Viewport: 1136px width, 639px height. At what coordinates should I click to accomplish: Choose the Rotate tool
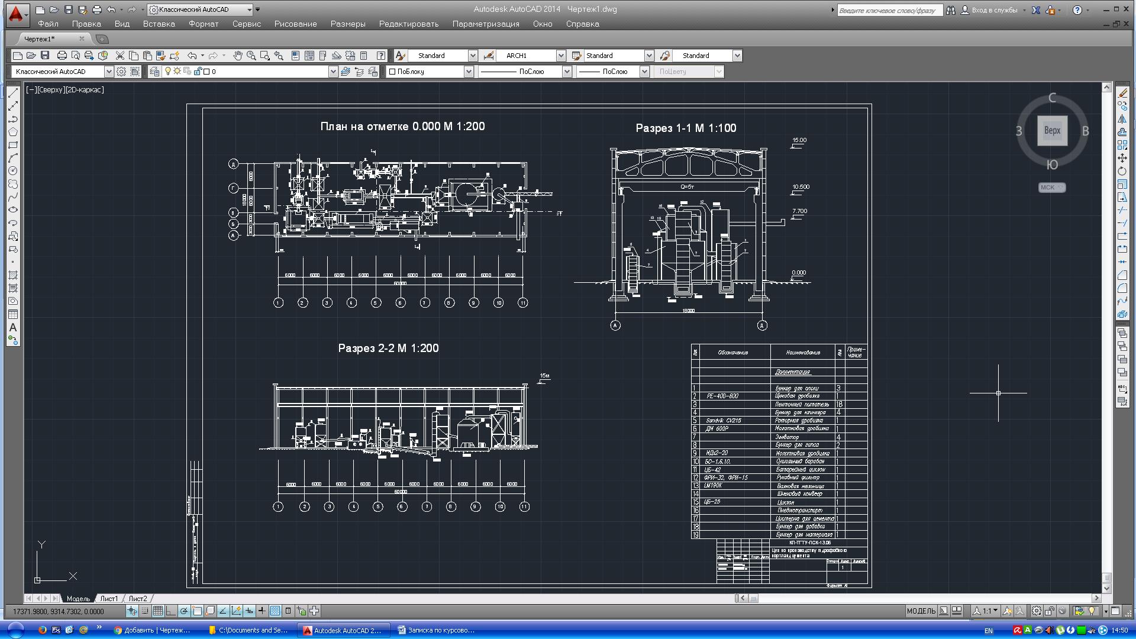(x=1122, y=171)
